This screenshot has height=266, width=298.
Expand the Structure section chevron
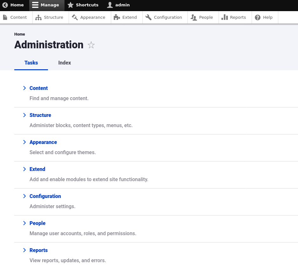(24, 115)
